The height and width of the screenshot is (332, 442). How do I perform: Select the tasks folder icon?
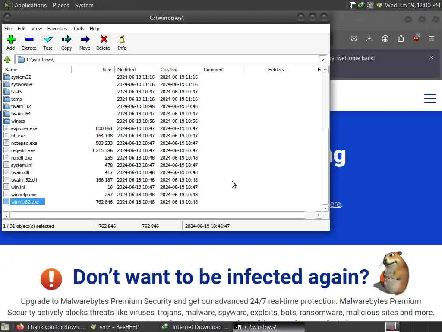[7, 92]
